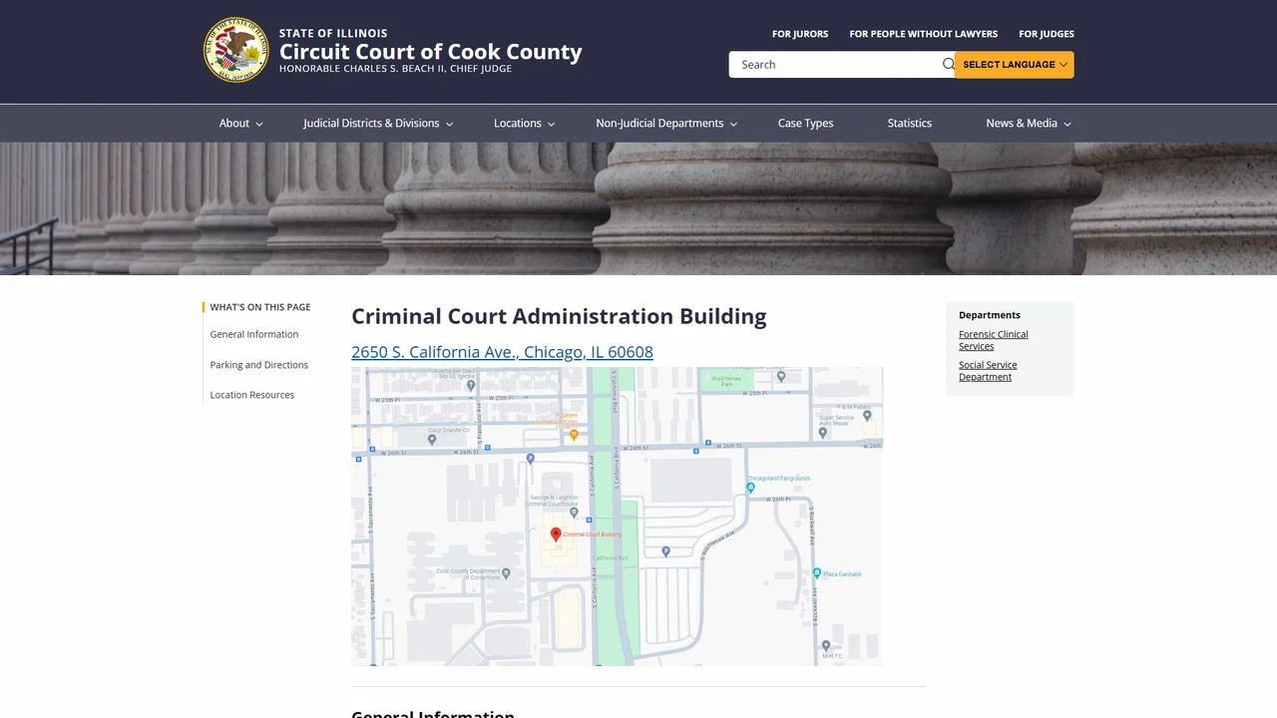Click the Chicagoland Fairgrounds map pin

point(750,488)
